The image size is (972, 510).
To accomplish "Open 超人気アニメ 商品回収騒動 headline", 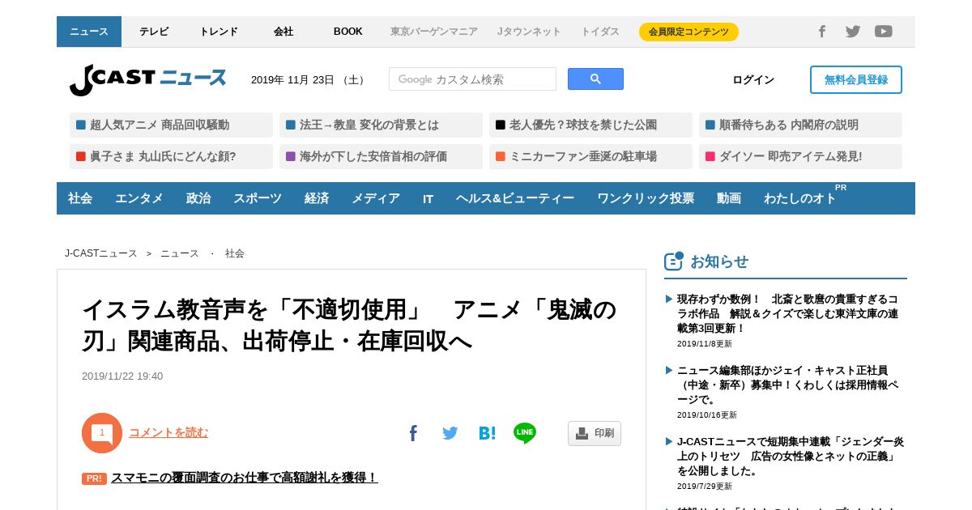I will tap(171, 125).
